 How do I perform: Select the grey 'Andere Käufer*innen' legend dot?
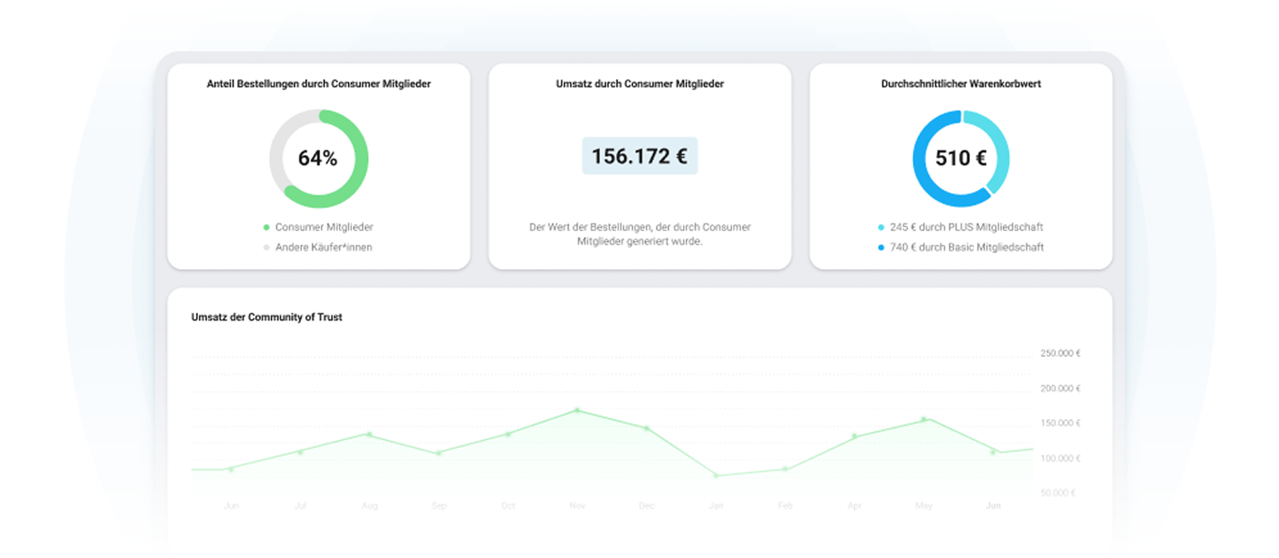click(266, 248)
